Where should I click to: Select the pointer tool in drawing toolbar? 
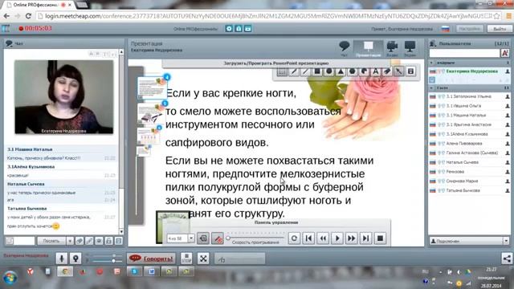coord(399,71)
